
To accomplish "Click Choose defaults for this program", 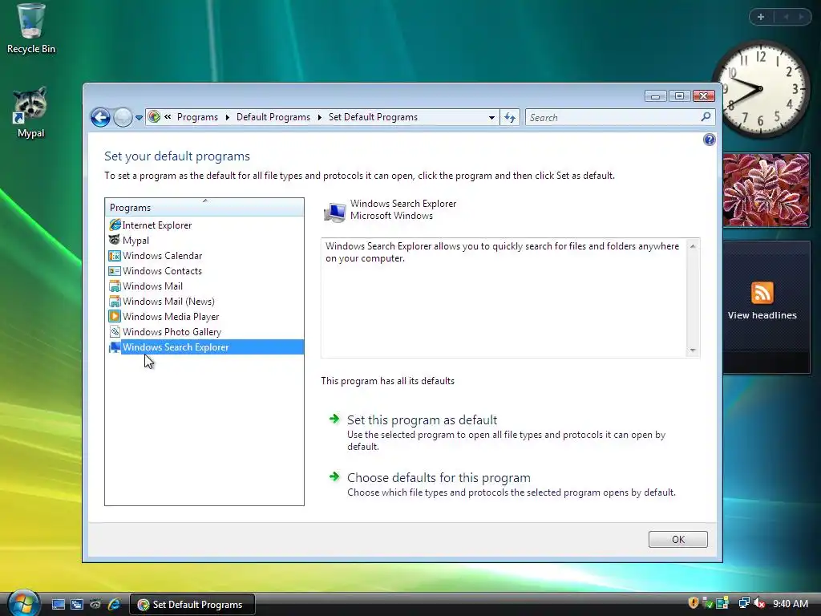I will pyautogui.click(x=439, y=478).
